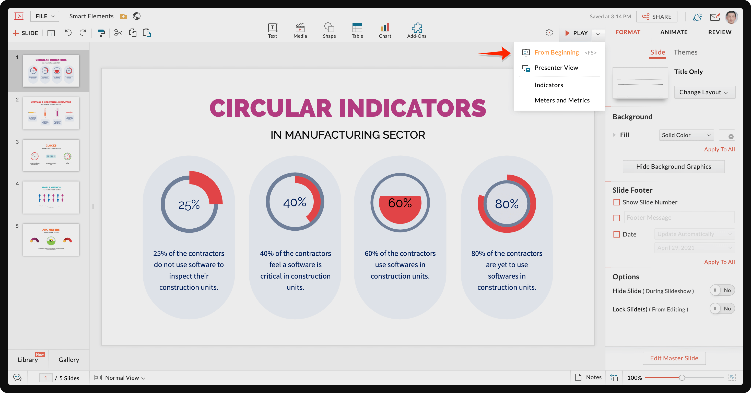Open the Add-Ons puzzle icon
The height and width of the screenshot is (393, 751).
[x=416, y=30]
